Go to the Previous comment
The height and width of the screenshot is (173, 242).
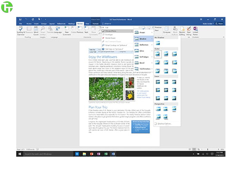(80, 30)
